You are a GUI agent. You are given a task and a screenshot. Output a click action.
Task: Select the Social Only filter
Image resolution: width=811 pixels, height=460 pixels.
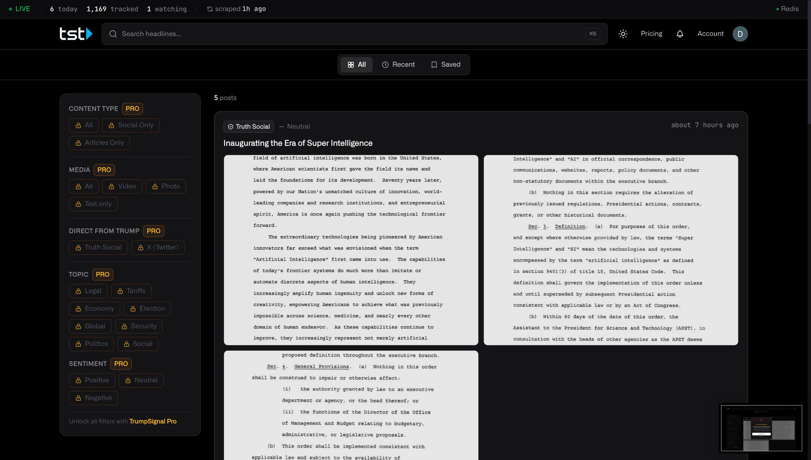click(131, 125)
